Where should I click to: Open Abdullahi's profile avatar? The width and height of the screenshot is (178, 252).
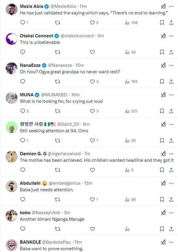coord(12,186)
